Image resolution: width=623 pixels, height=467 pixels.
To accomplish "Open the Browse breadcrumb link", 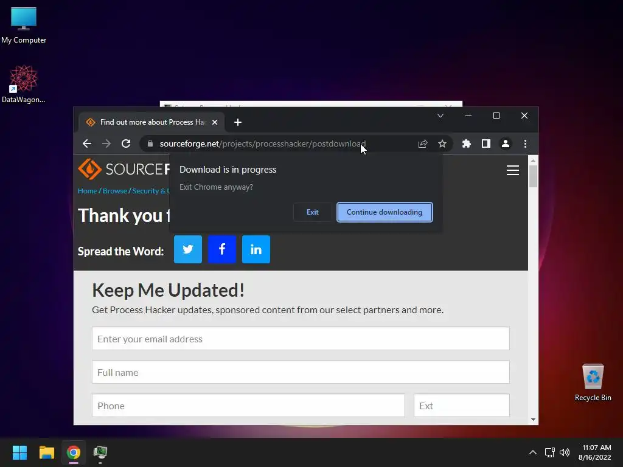I will point(115,191).
